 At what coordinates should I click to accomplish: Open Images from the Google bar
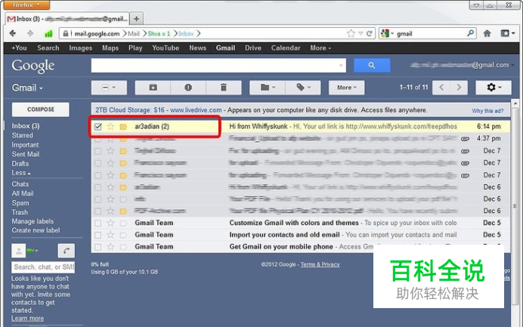(80, 48)
